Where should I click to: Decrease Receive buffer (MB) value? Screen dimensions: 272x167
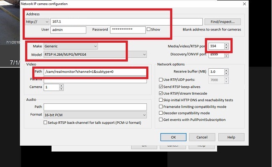click(226, 73)
